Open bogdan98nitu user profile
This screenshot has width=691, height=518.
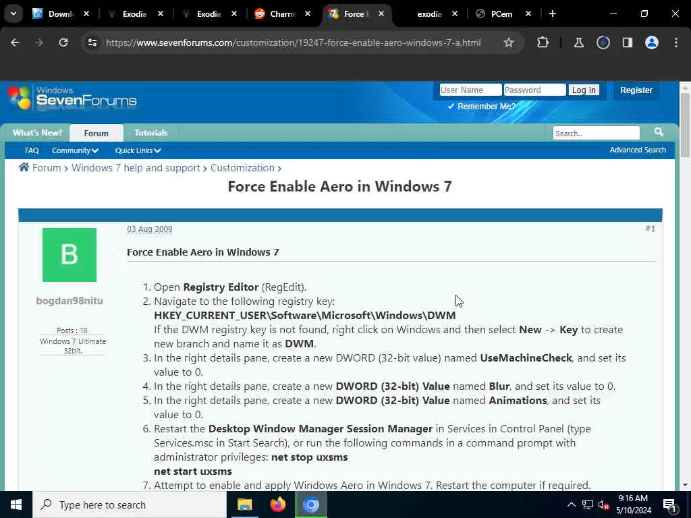[70, 301]
